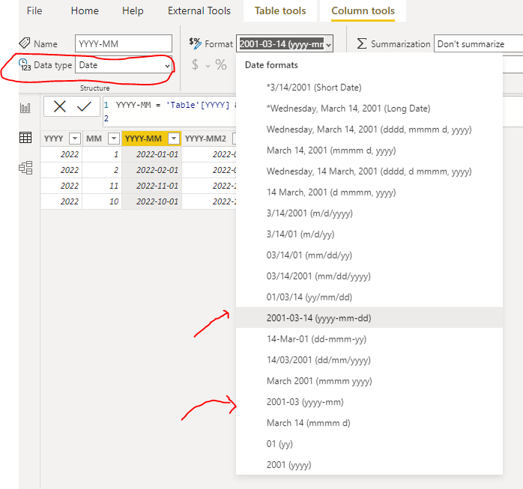Image resolution: width=523 pixels, height=489 pixels.
Task: Click the Name tag icon
Action: tap(25, 43)
